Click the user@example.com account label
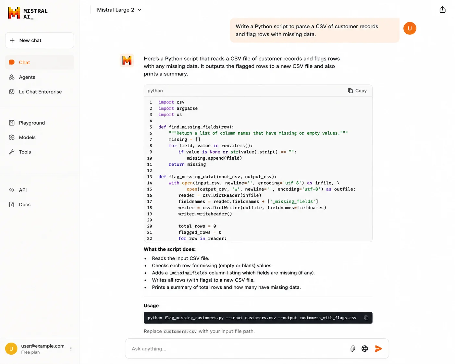455x364 pixels. click(x=43, y=346)
